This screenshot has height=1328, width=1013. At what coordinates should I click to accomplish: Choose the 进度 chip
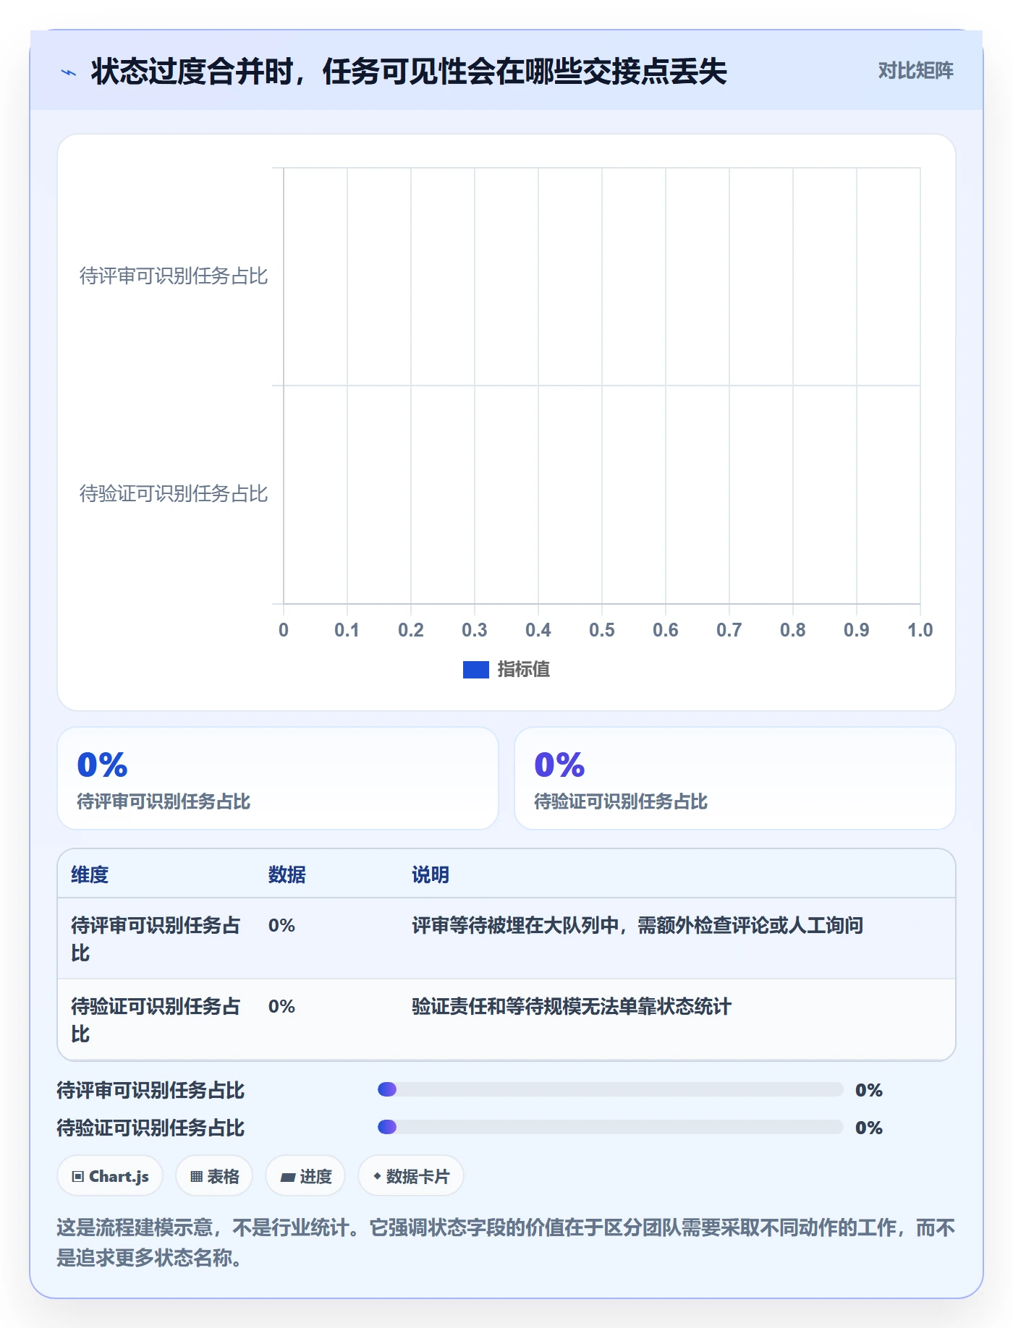click(305, 1176)
